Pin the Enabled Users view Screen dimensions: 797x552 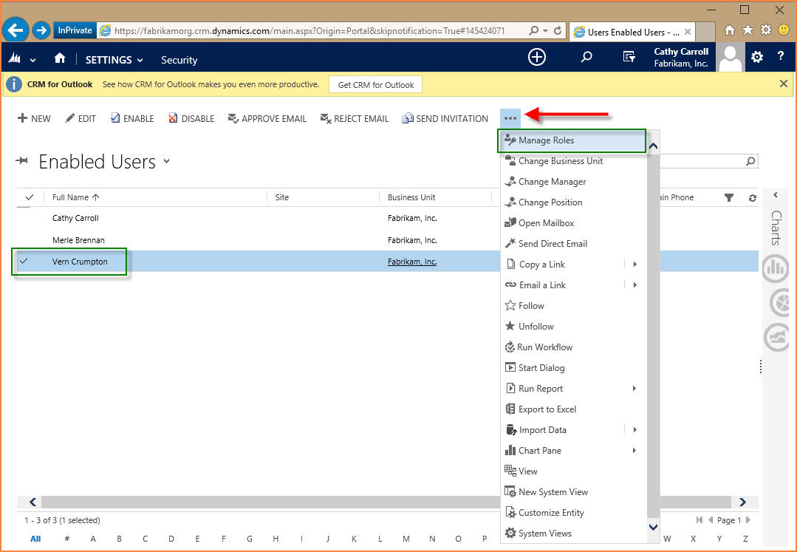(22, 161)
